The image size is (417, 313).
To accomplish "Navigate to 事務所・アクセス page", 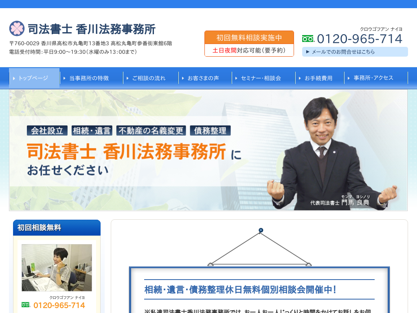I will (373, 78).
